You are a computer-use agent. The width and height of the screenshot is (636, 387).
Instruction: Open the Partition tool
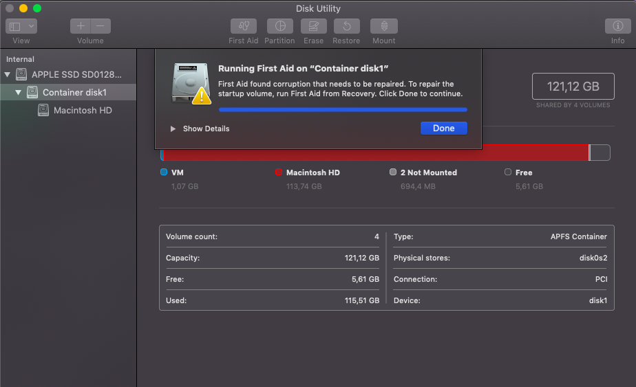[280, 26]
